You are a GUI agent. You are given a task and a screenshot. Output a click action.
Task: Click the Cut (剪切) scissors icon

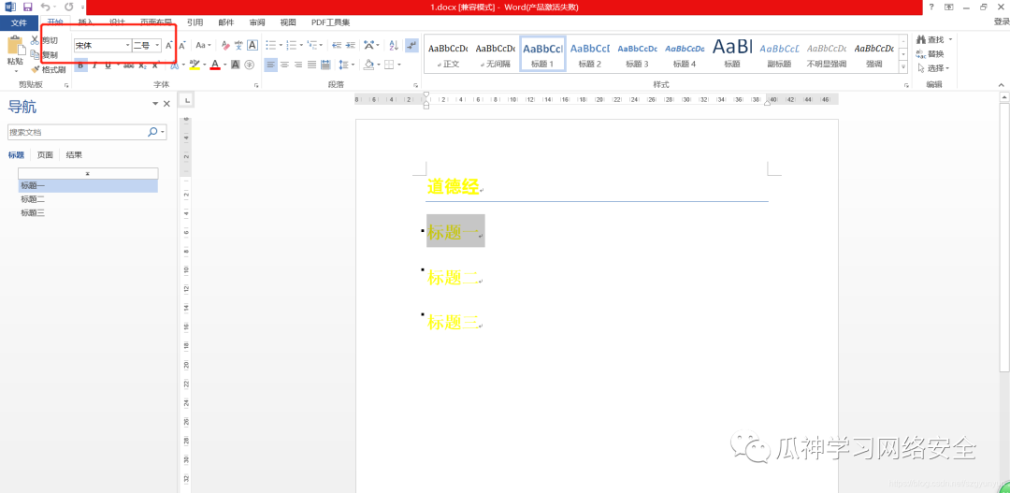pyautogui.click(x=36, y=40)
